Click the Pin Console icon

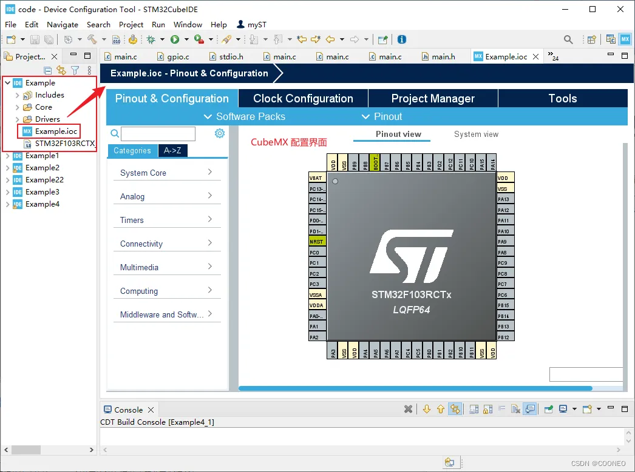(x=548, y=409)
